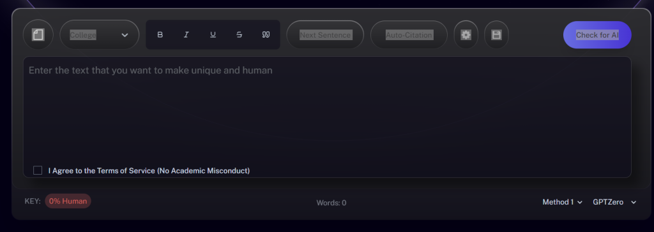Click the Check for AI button
The image size is (654, 232).
click(597, 35)
